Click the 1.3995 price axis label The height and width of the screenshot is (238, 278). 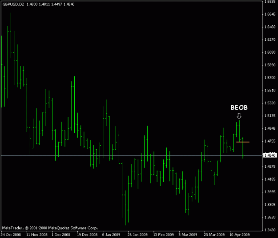(270, 192)
